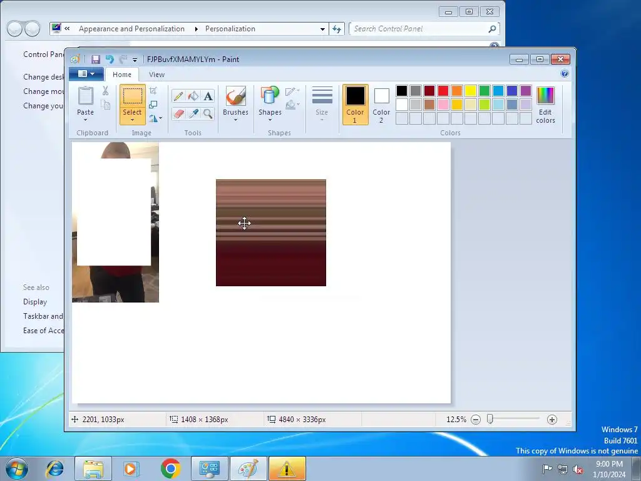Image resolution: width=641 pixels, height=481 pixels.
Task: Click the Search Control Panel field
Action: (x=424, y=29)
